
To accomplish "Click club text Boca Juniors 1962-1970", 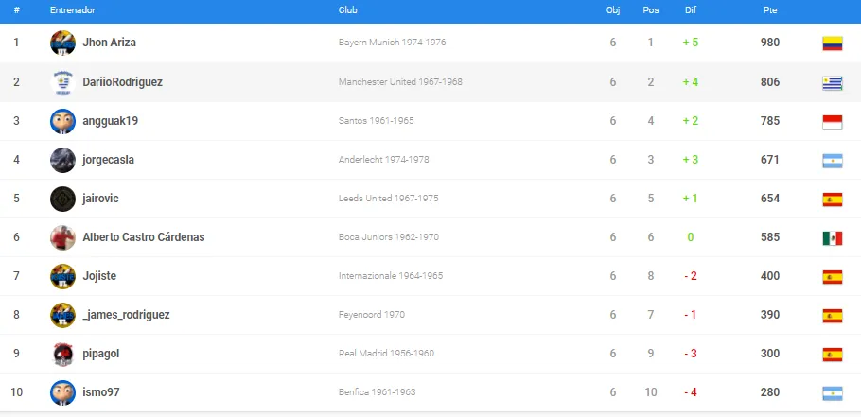I will [x=388, y=237].
